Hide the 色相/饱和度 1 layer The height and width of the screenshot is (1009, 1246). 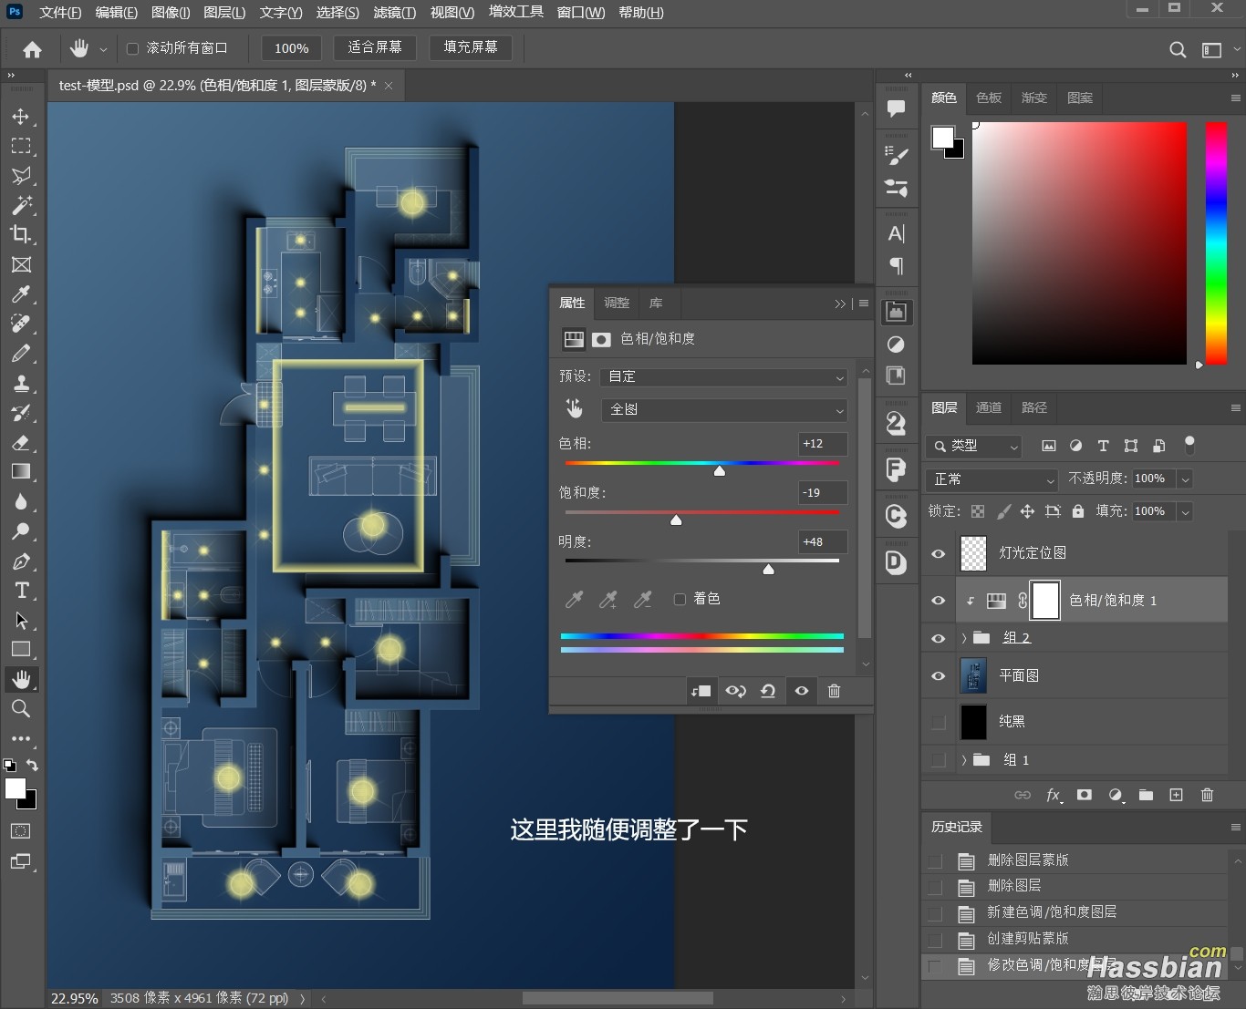pyautogui.click(x=938, y=601)
